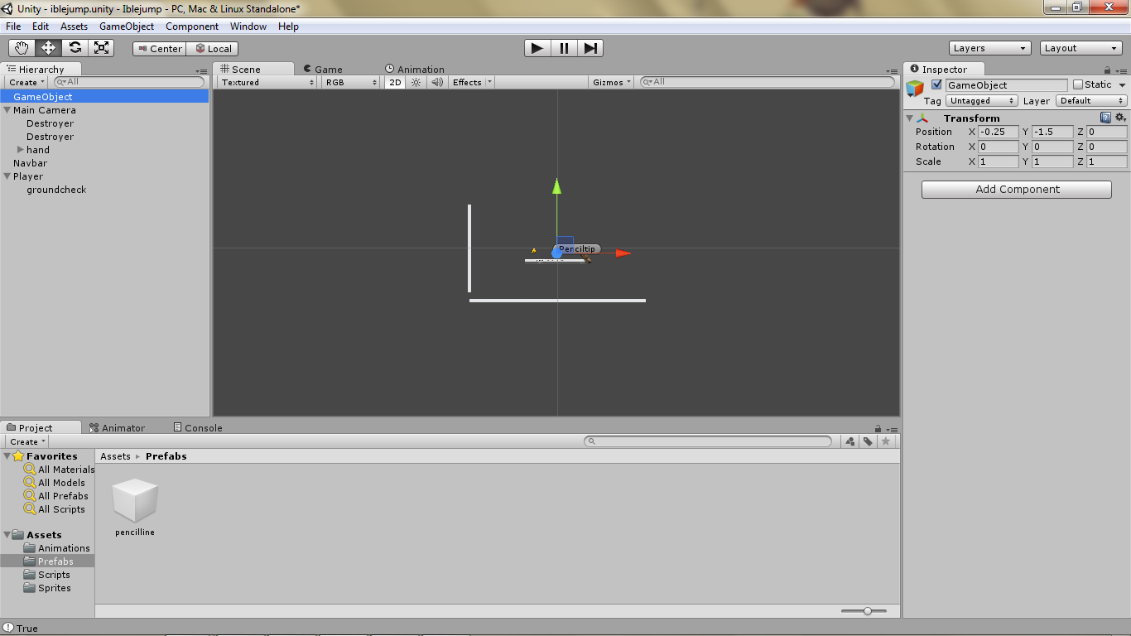
Task: Toggle scene lighting sun icon
Action: coord(416,82)
